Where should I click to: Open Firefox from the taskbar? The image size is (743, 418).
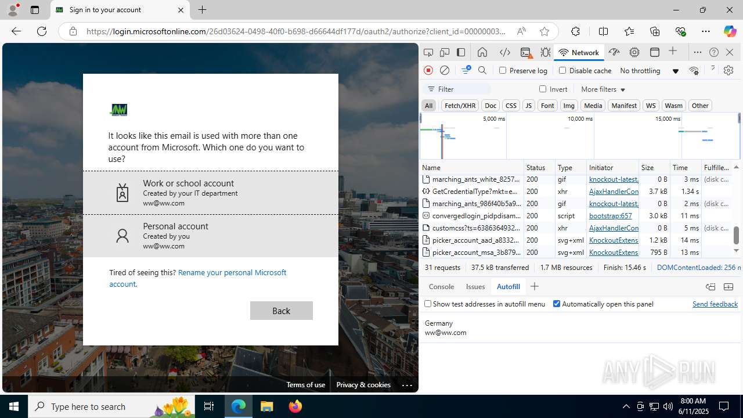[x=295, y=406]
